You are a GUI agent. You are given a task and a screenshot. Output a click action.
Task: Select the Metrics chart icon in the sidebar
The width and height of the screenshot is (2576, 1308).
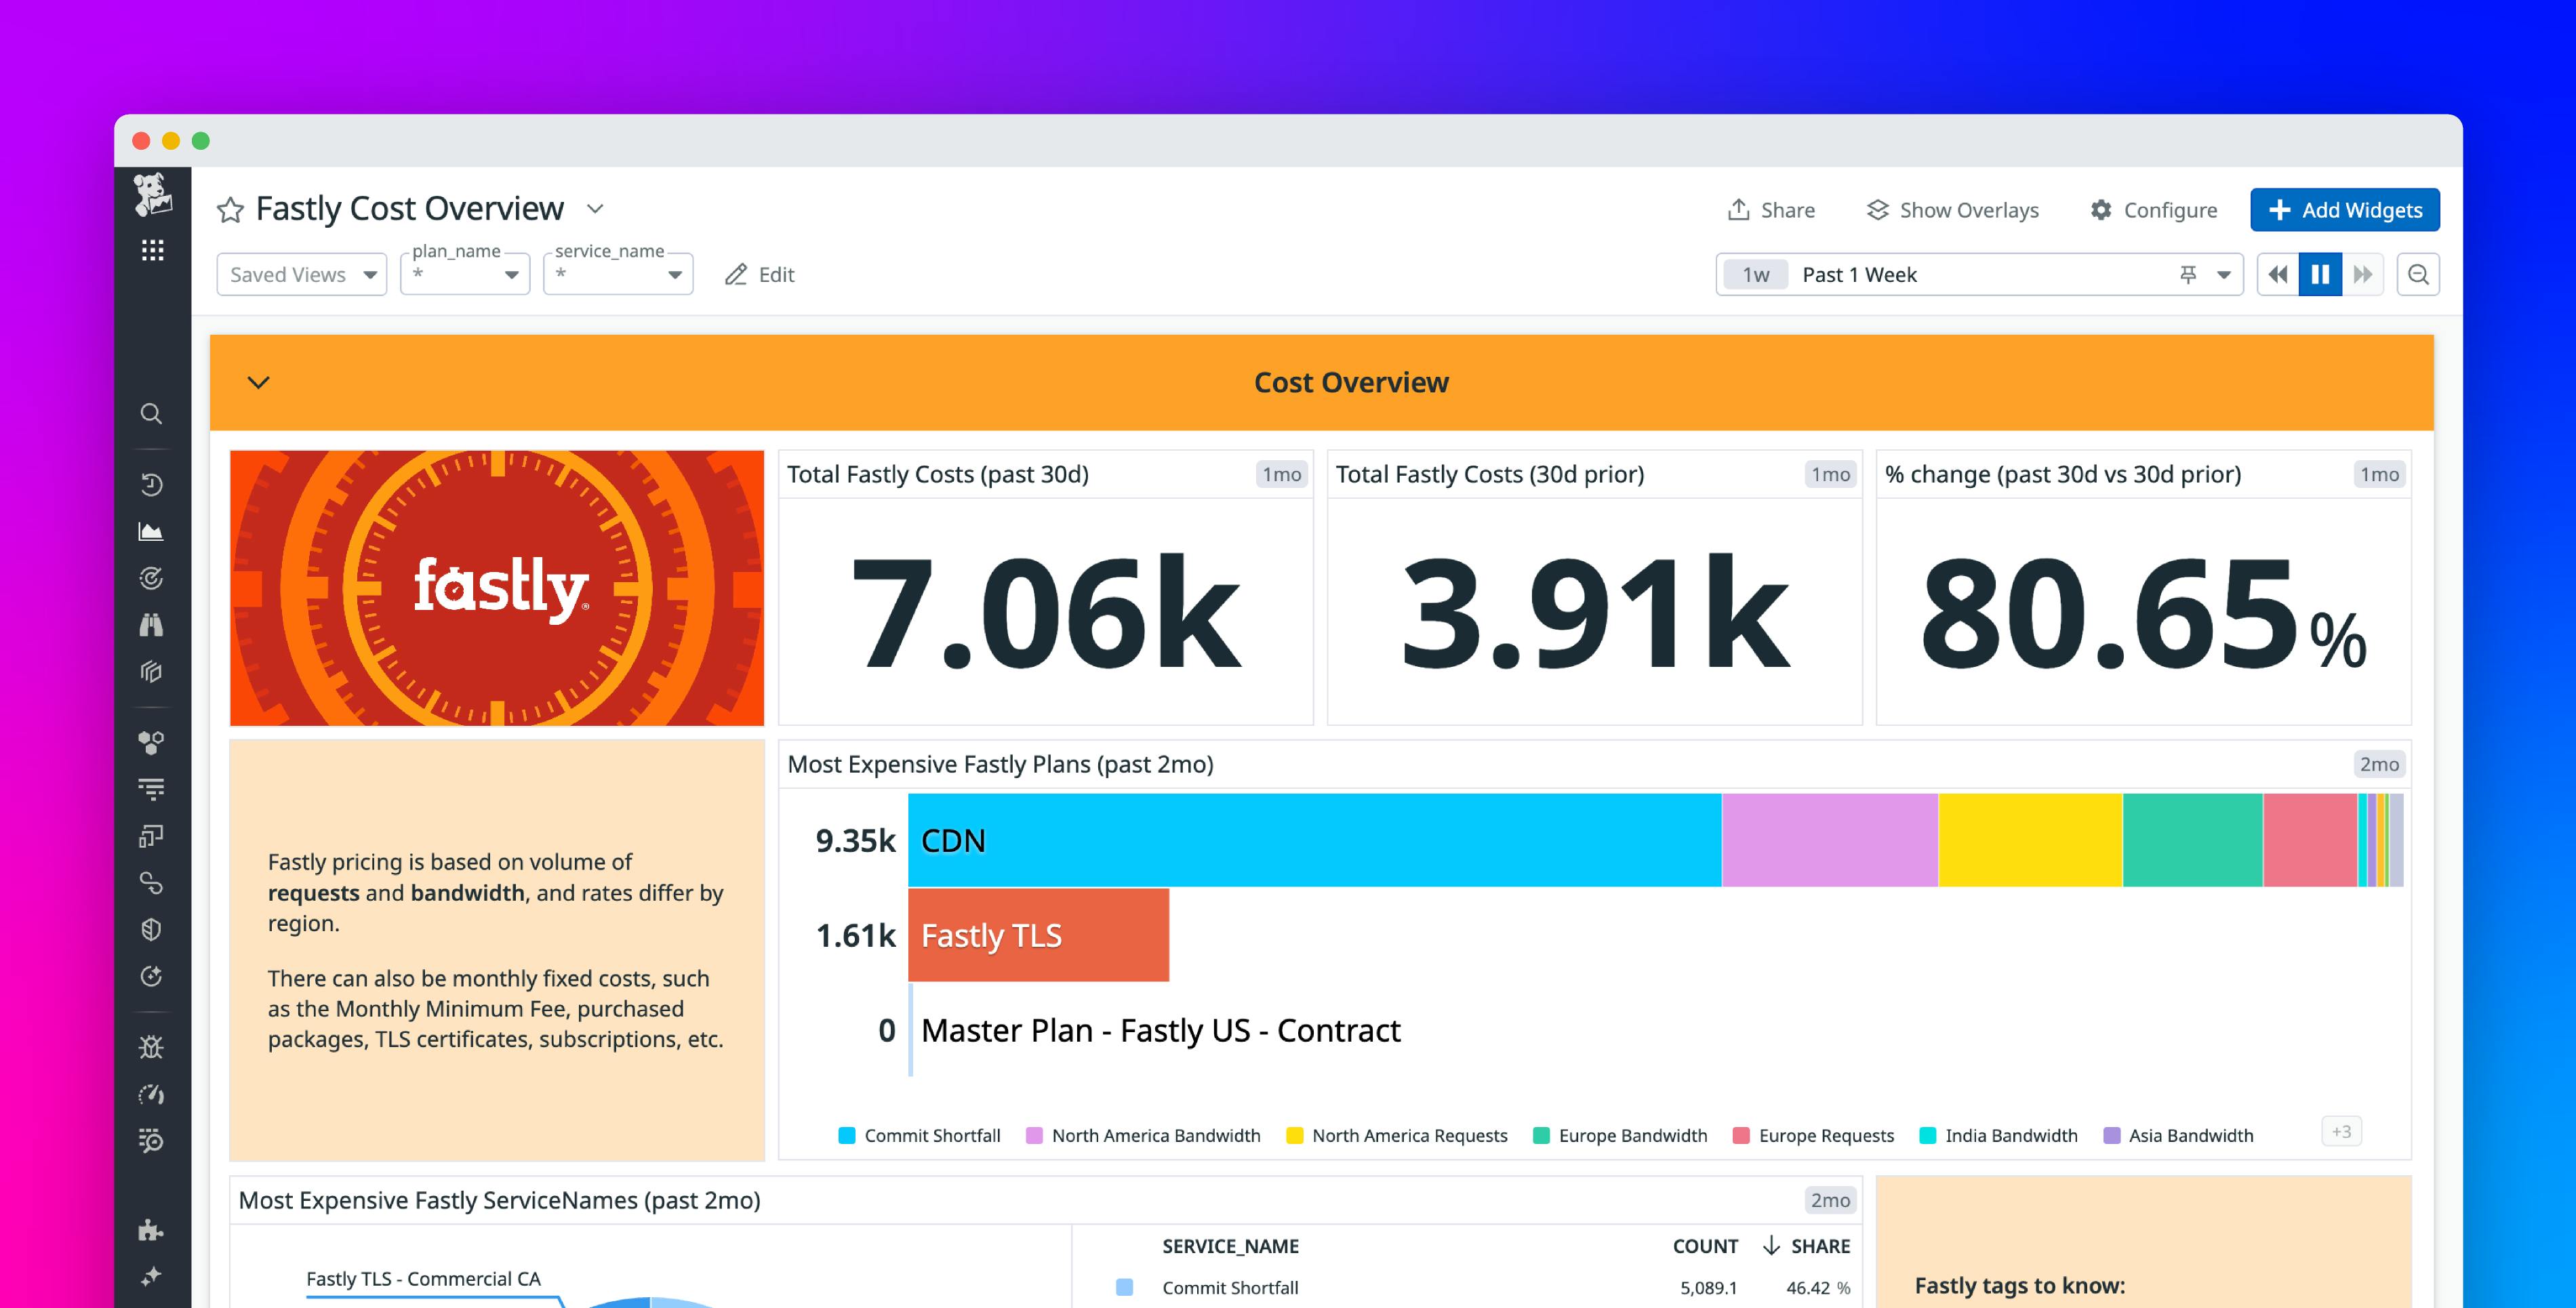pos(152,531)
